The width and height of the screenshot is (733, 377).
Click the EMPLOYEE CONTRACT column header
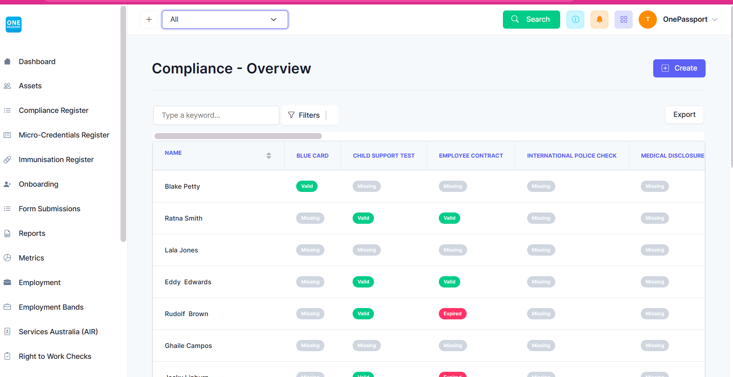click(471, 156)
